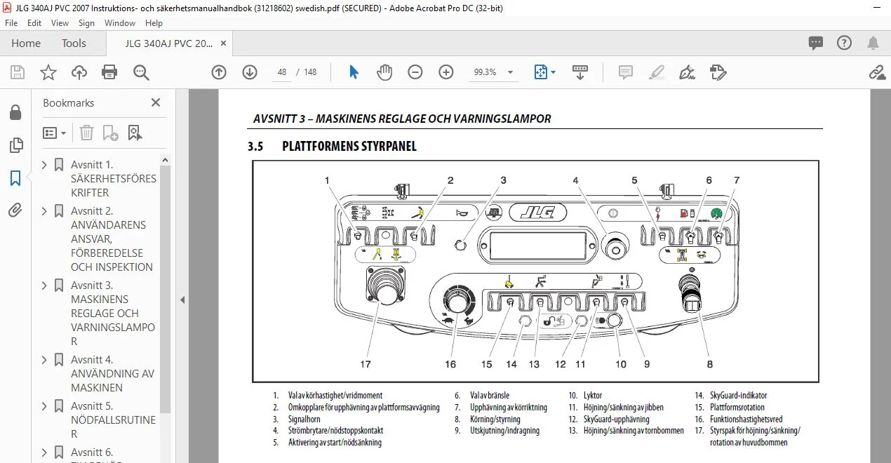Viewport: 891px width, 463px height.
Task: Open the find text magnifier icon
Action: coord(141,72)
